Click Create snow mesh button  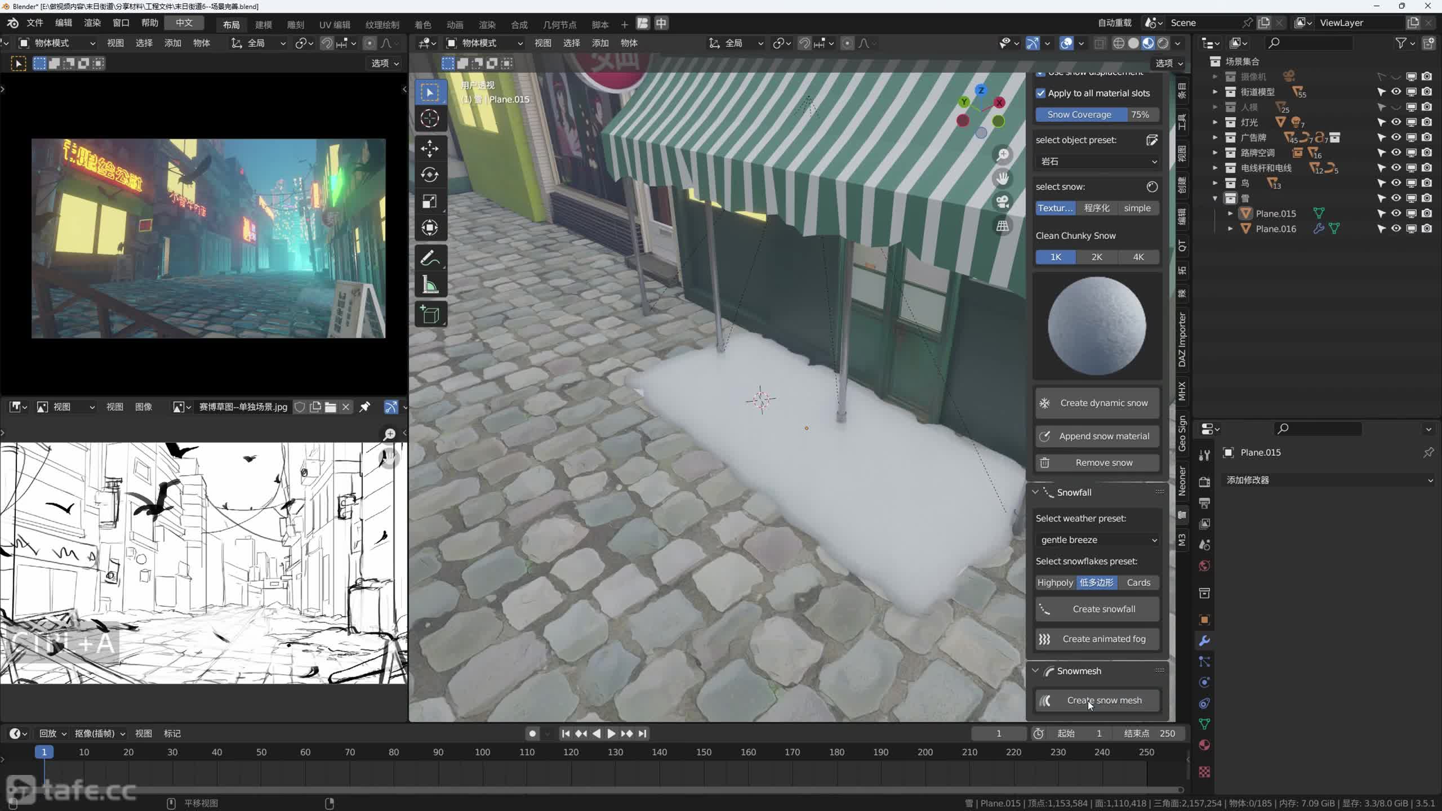pyautogui.click(x=1097, y=701)
